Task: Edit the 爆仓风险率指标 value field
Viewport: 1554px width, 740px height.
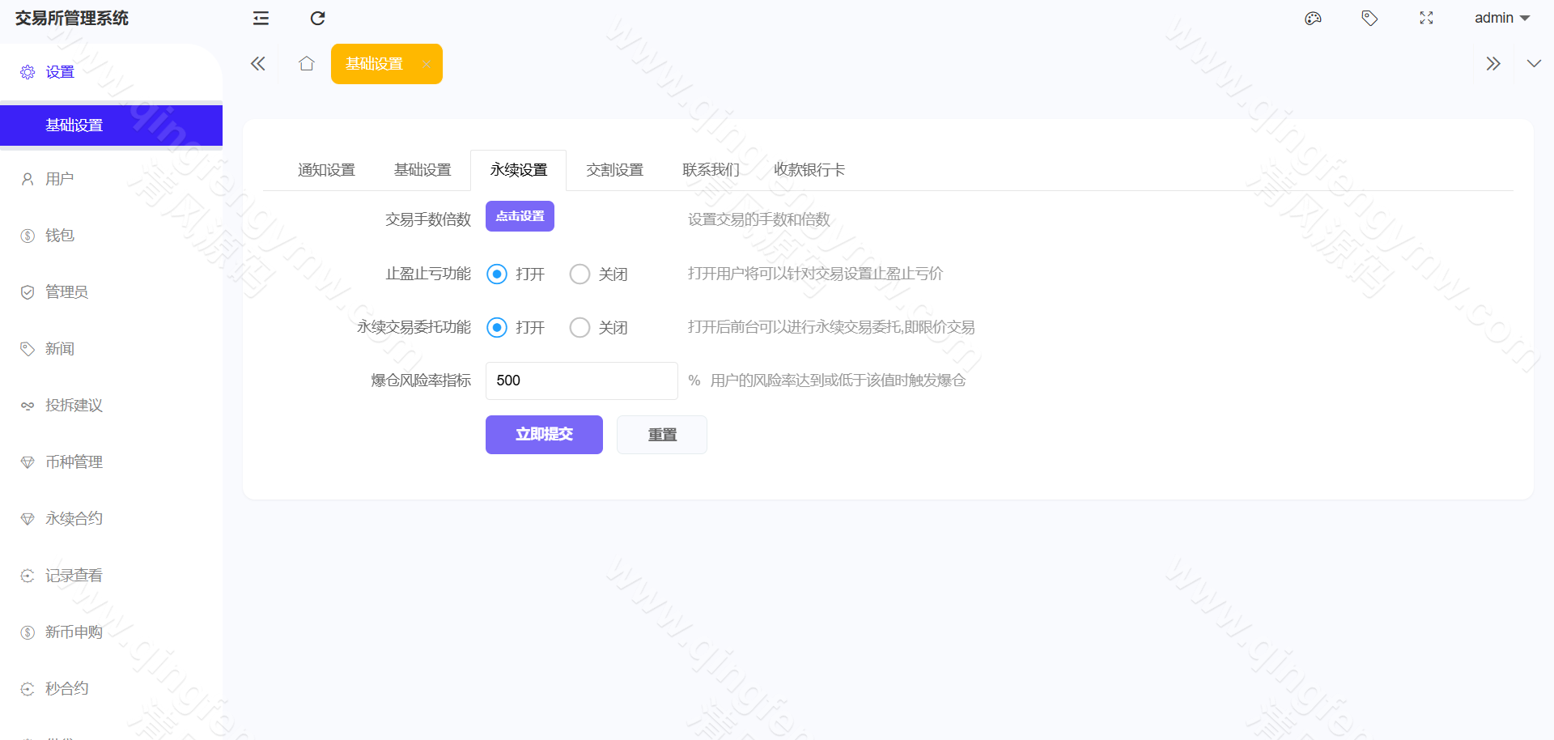Action: 581,381
